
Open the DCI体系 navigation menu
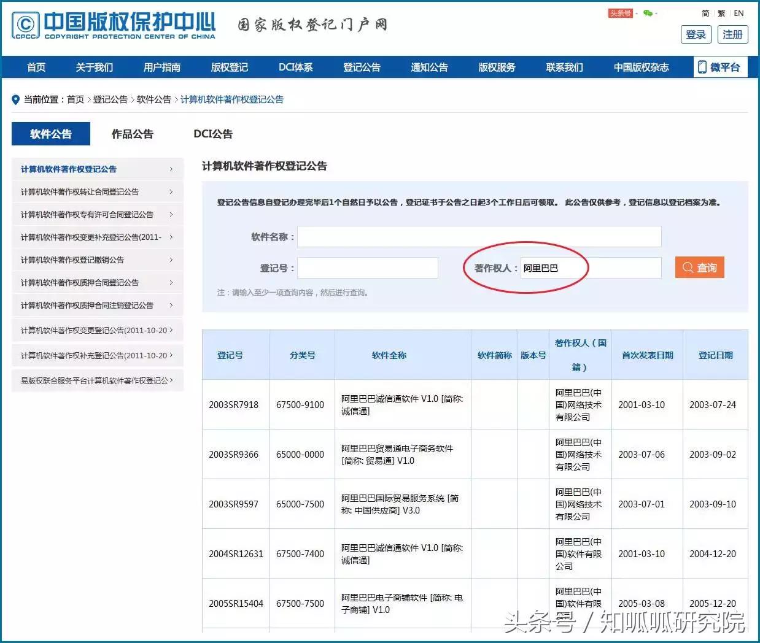coord(295,67)
